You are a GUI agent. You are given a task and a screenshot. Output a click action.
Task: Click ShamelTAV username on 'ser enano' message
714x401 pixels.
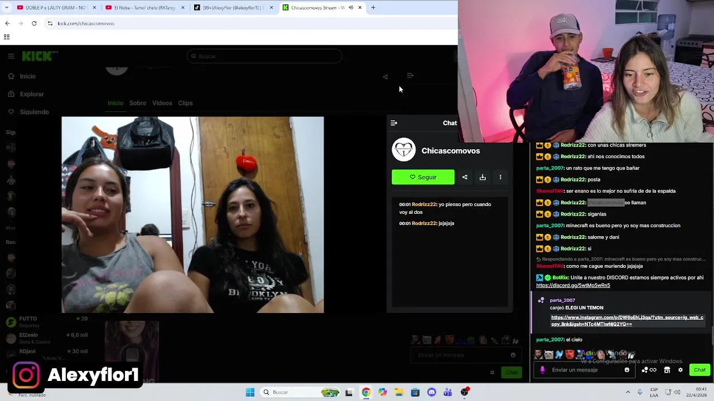[x=549, y=191]
